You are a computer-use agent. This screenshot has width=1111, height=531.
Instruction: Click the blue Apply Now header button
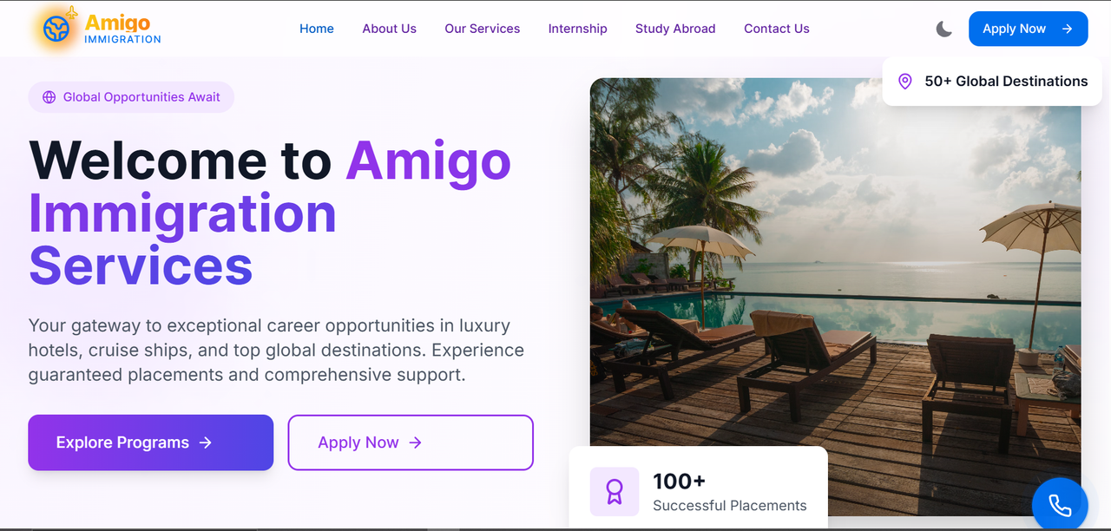pyautogui.click(x=1029, y=29)
